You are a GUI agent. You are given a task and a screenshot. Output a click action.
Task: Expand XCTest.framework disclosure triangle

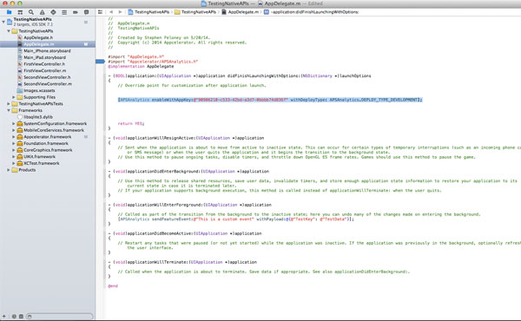coord(14,163)
